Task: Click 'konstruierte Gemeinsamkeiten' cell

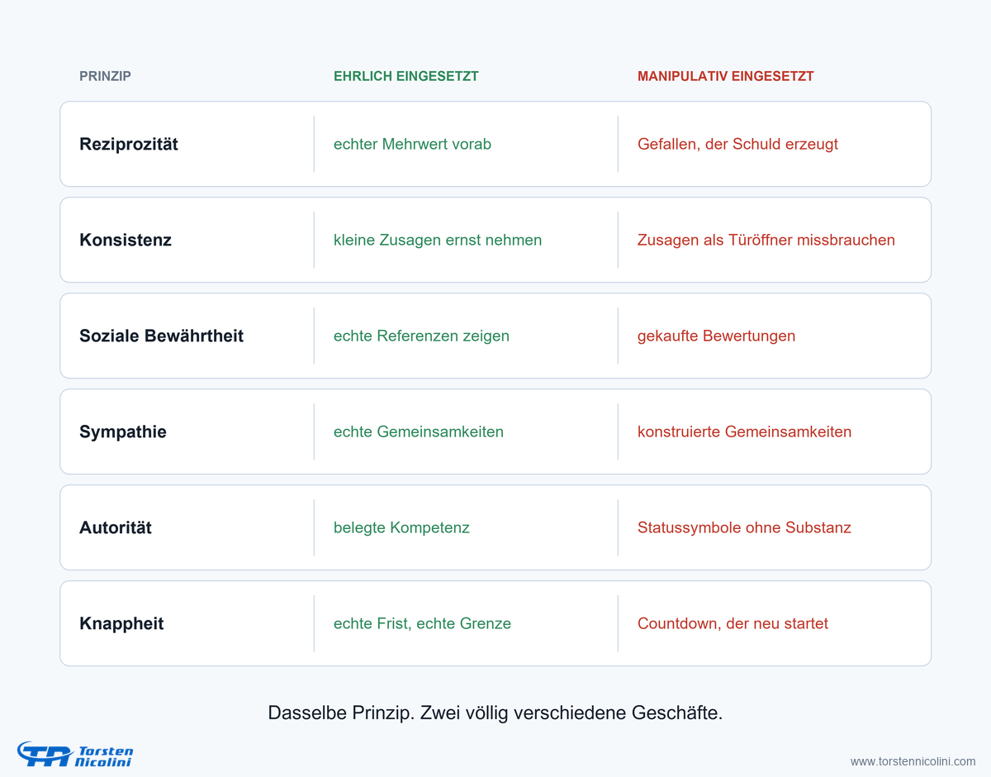Action: [744, 431]
